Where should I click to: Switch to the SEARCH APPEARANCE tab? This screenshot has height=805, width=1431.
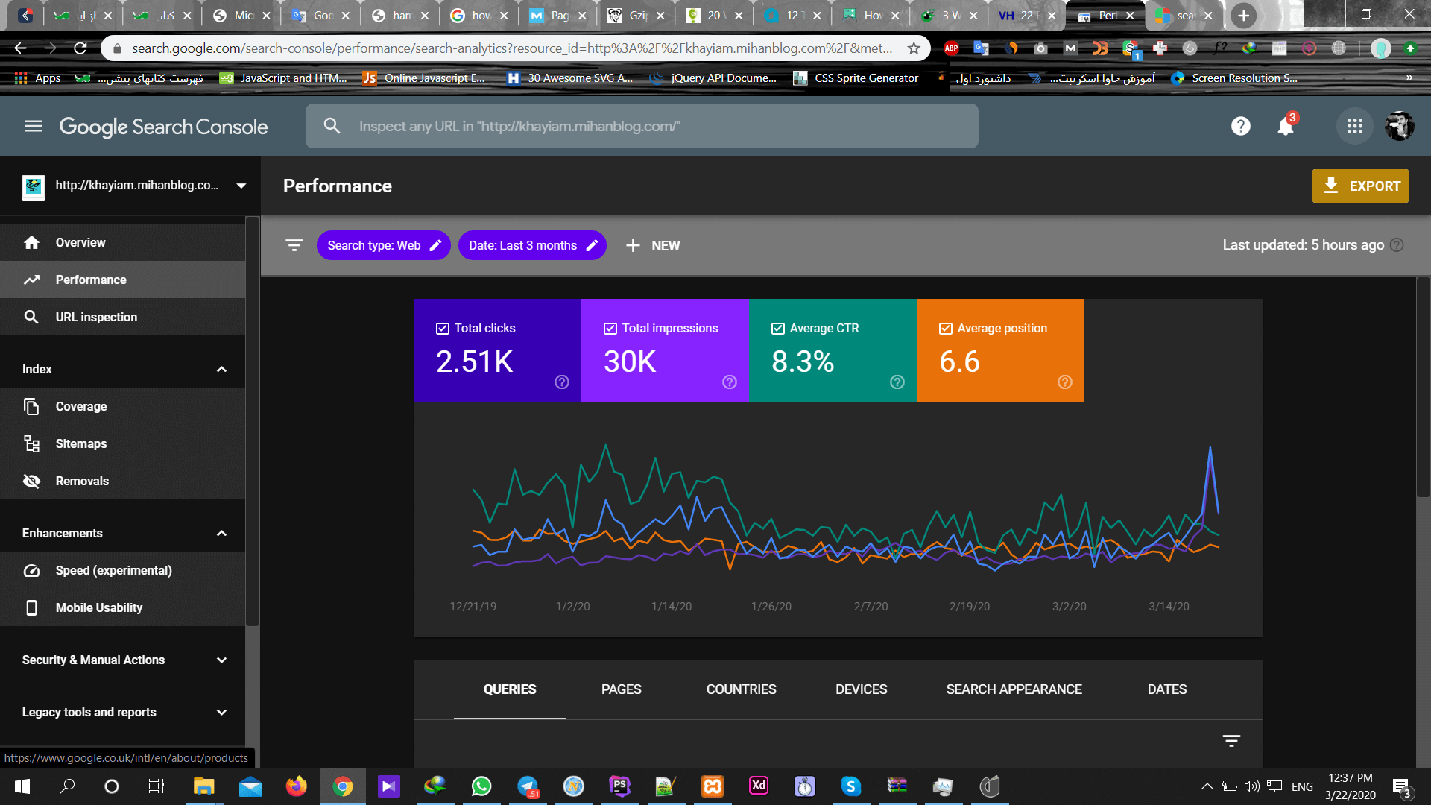(x=1014, y=689)
